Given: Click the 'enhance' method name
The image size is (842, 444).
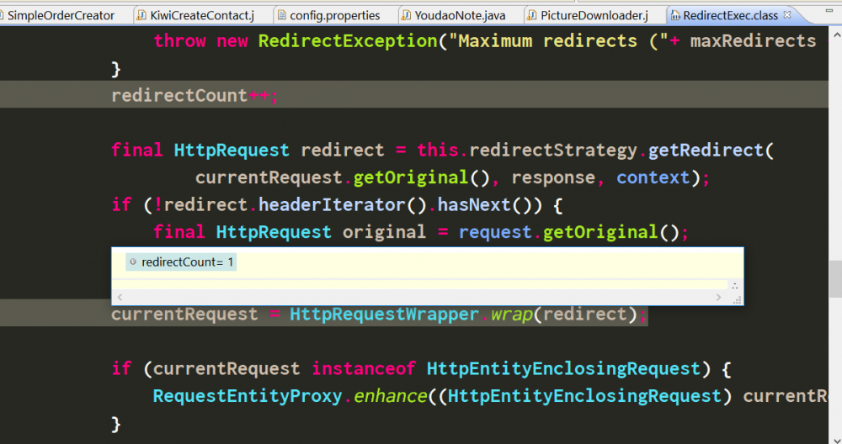Looking at the screenshot, I should tap(390, 396).
